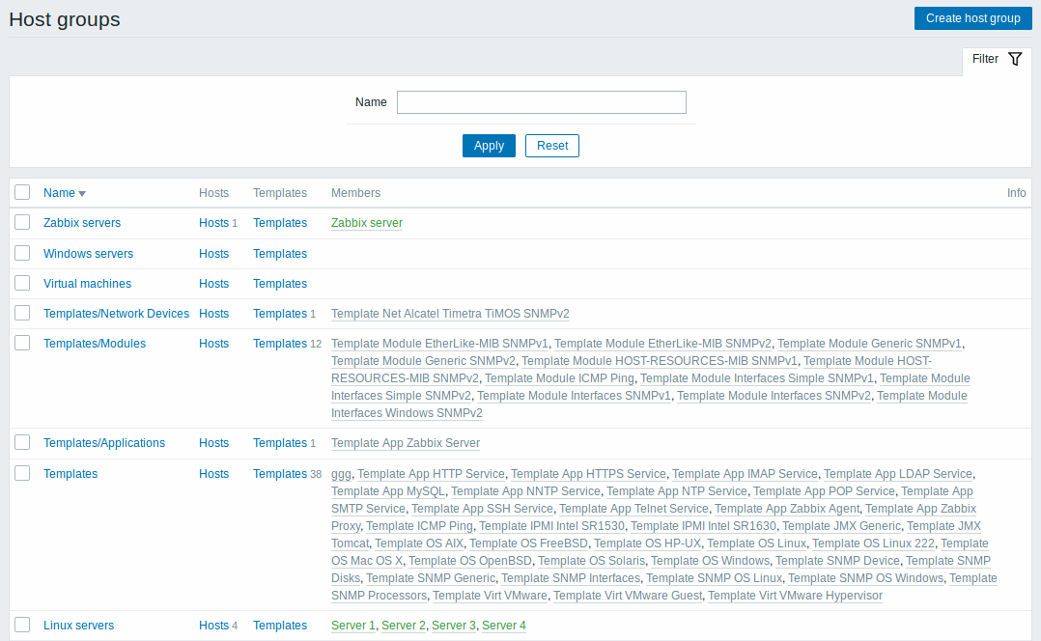Open the Virtual machines host group
Image resolution: width=1041 pixels, height=641 pixels.
pyautogui.click(x=88, y=284)
